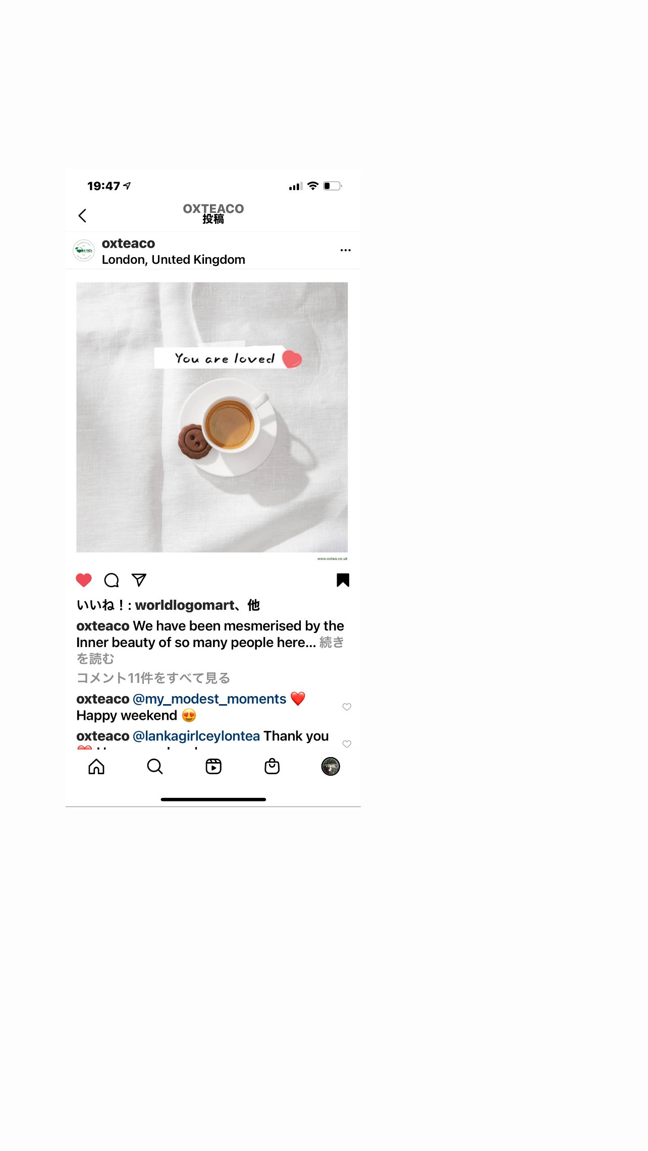Viewport: 648px width, 1151px height.
Task: Open the @my_modest_moments mention
Action: [x=209, y=699]
